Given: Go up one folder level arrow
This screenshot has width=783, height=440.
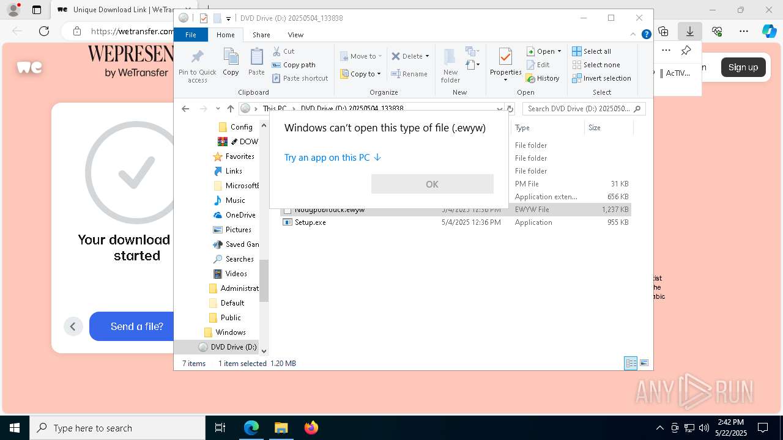Looking at the screenshot, I should 230,109.
